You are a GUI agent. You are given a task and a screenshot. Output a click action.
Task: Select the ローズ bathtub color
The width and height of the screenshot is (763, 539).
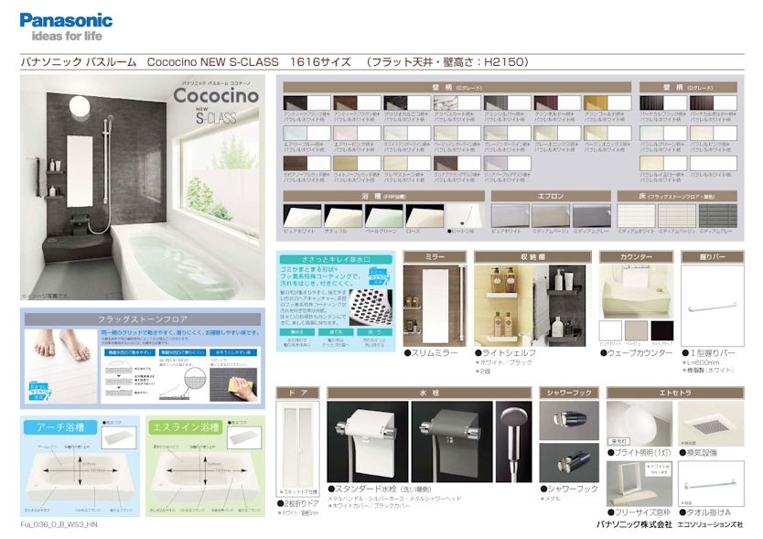424,216
